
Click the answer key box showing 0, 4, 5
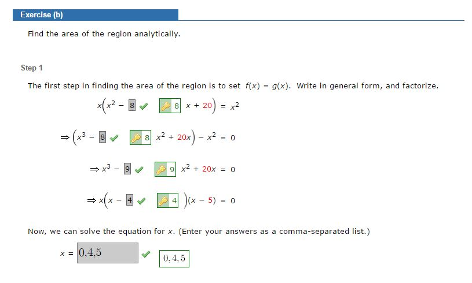(174, 258)
